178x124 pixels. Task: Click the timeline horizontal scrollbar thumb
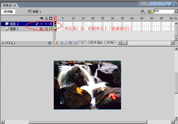[124, 43]
